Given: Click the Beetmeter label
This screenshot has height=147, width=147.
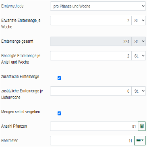Looking at the screenshot, I should click(x=9, y=141).
